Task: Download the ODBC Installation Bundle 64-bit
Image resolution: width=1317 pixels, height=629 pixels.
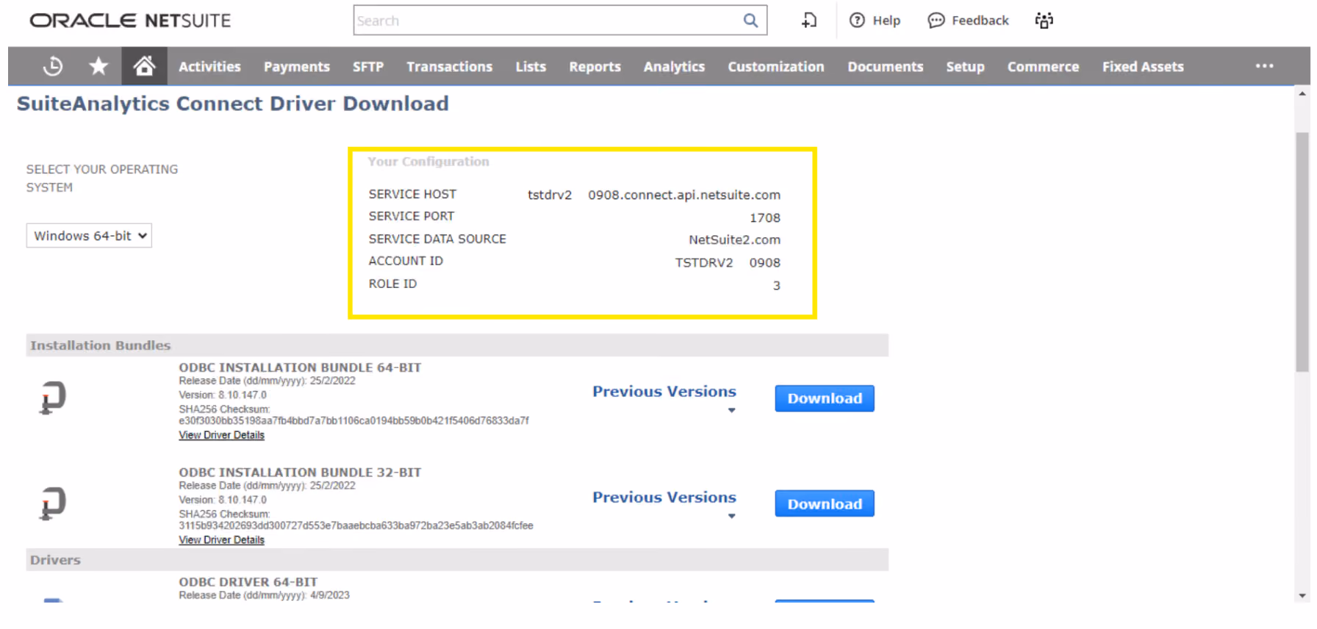Action: tap(825, 398)
